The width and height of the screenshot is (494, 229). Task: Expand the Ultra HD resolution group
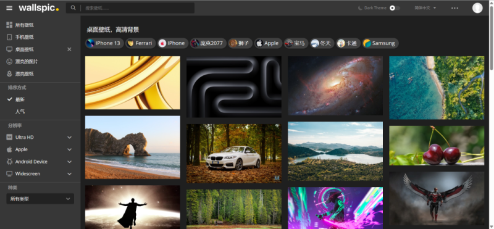pos(40,137)
